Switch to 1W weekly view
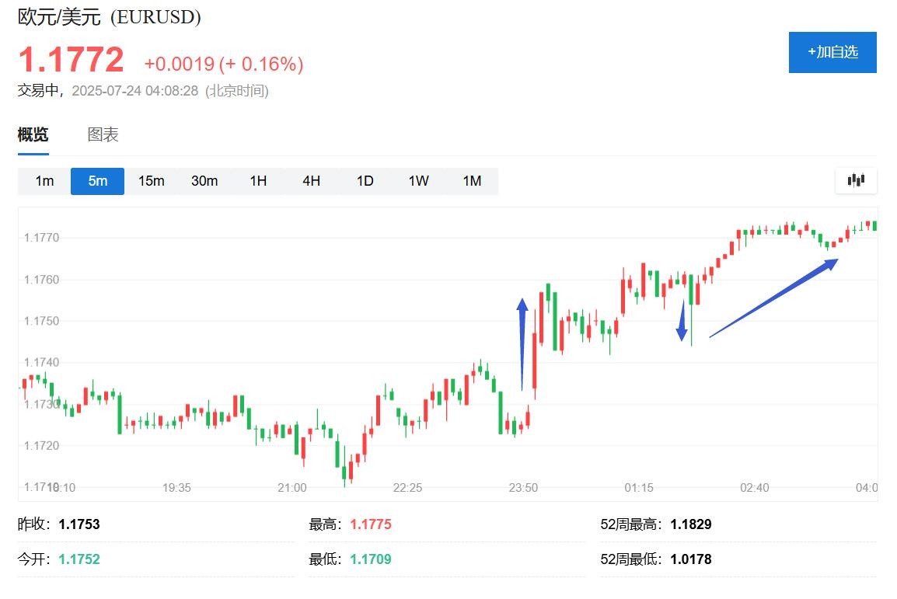 pyautogui.click(x=418, y=181)
